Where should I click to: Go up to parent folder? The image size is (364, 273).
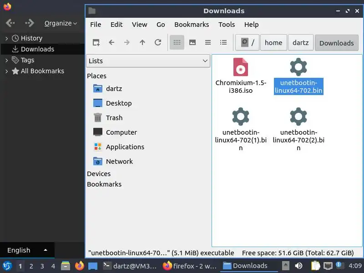(x=142, y=42)
